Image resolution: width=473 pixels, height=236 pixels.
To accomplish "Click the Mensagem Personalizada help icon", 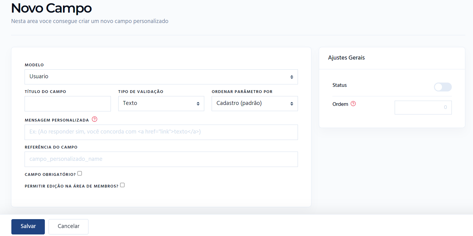I will pos(95,119).
